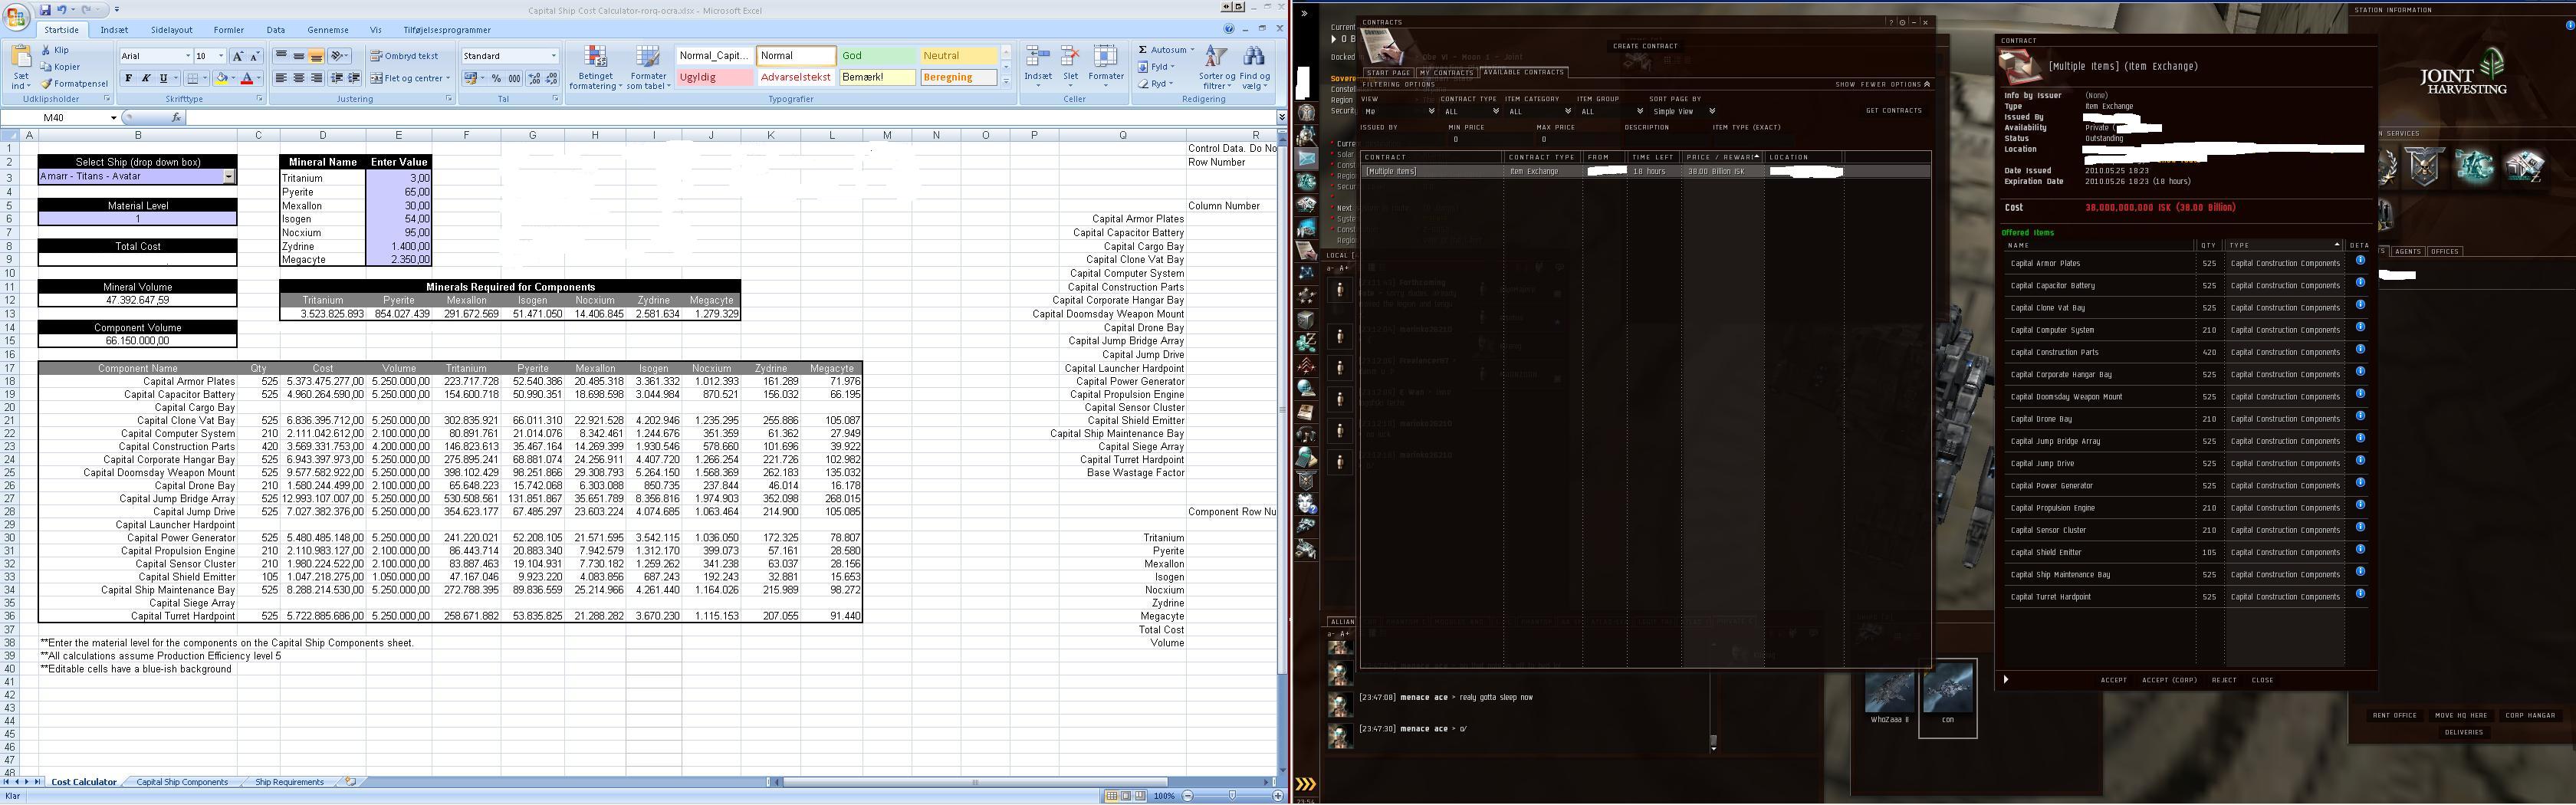Align cell text to the right
The image size is (2576, 805).
(x=316, y=78)
